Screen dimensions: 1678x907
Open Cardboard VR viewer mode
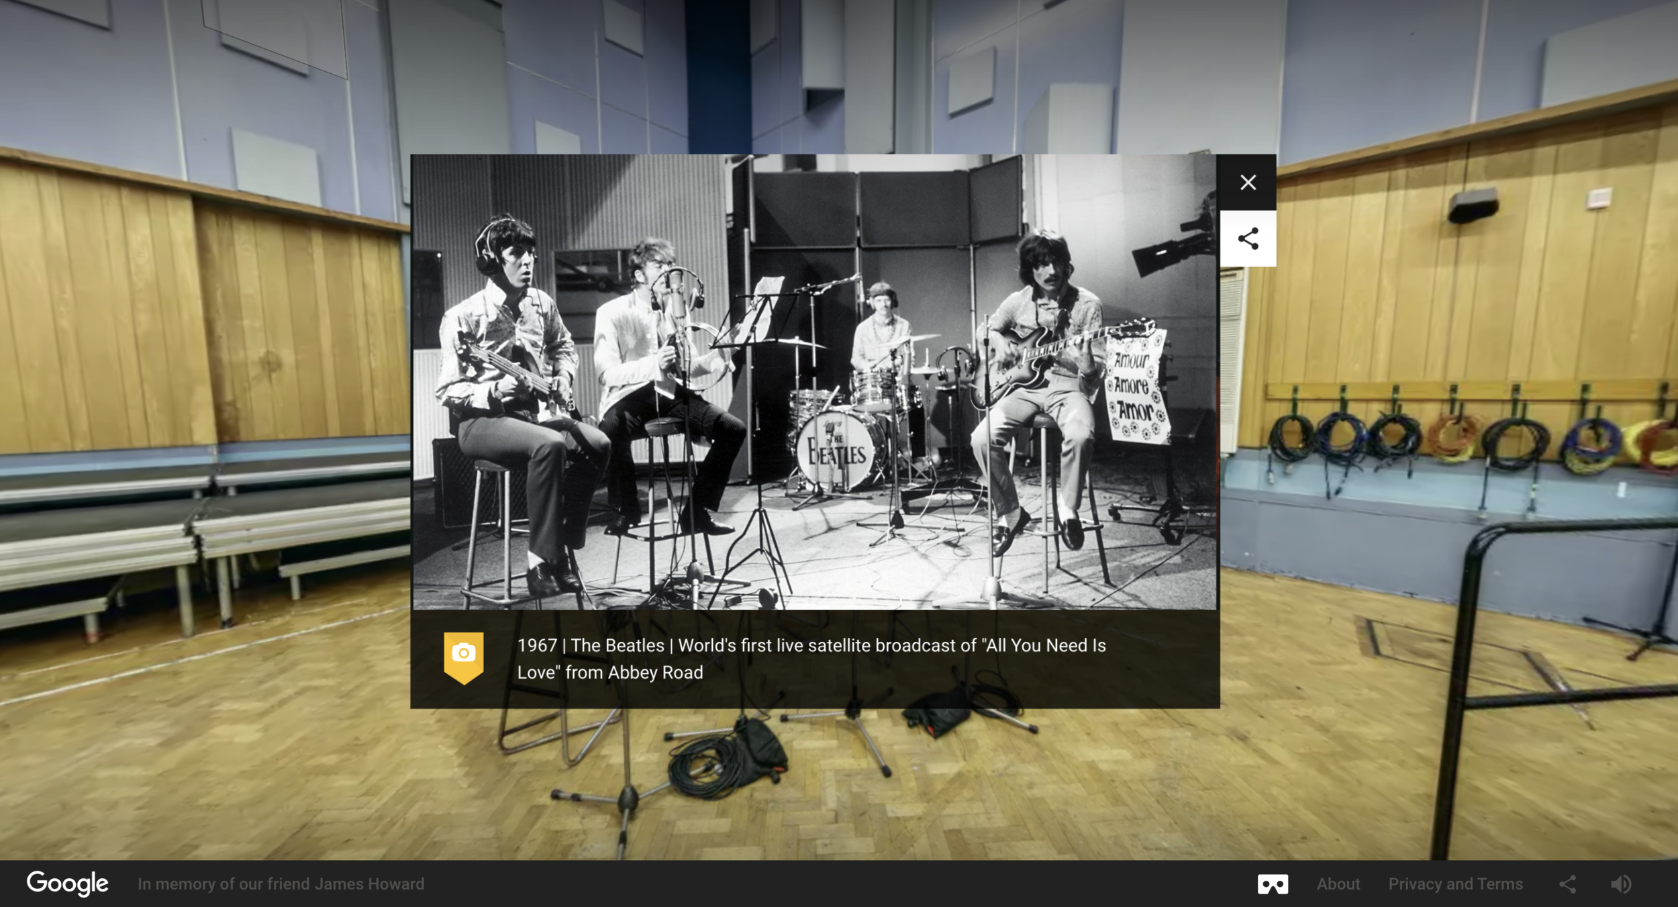(1273, 884)
